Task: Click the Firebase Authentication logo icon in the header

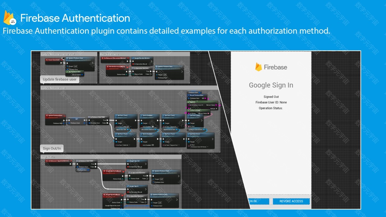Action: point(10,18)
